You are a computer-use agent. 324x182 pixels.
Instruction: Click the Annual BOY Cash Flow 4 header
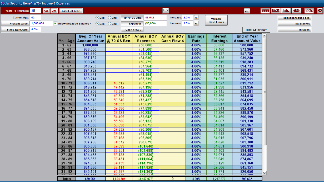[173, 38]
